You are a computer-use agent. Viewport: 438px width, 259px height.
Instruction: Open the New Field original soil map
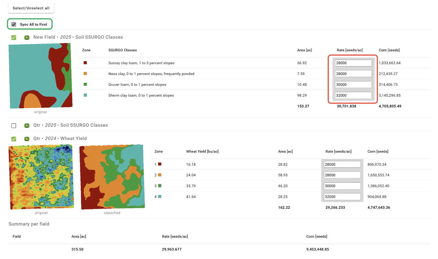41,76
